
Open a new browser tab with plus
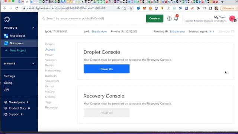[222, 2]
